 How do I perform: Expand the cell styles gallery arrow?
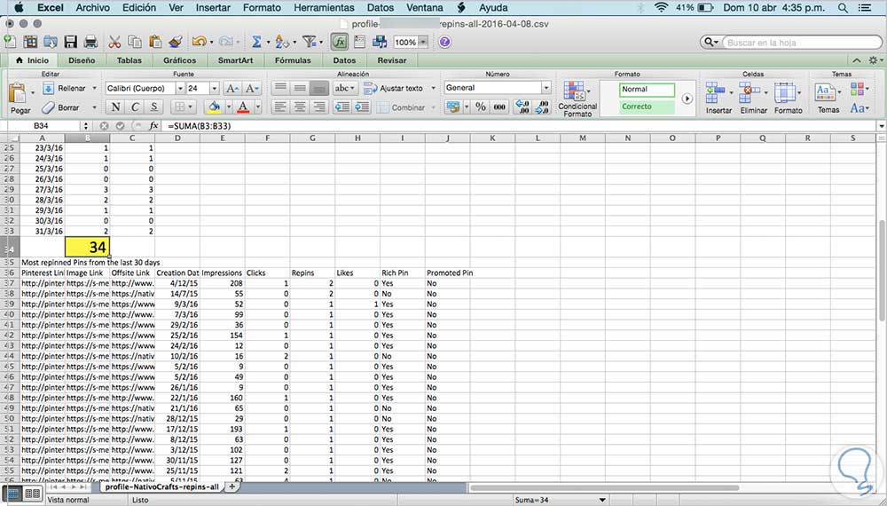click(x=687, y=99)
